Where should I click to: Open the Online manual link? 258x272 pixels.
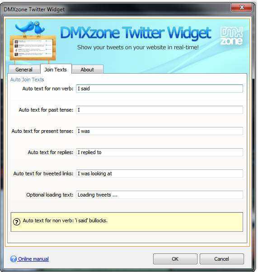[x=33, y=259]
